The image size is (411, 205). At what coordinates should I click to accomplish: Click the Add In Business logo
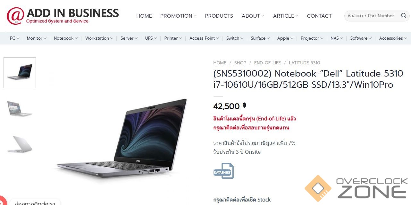(63, 16)
